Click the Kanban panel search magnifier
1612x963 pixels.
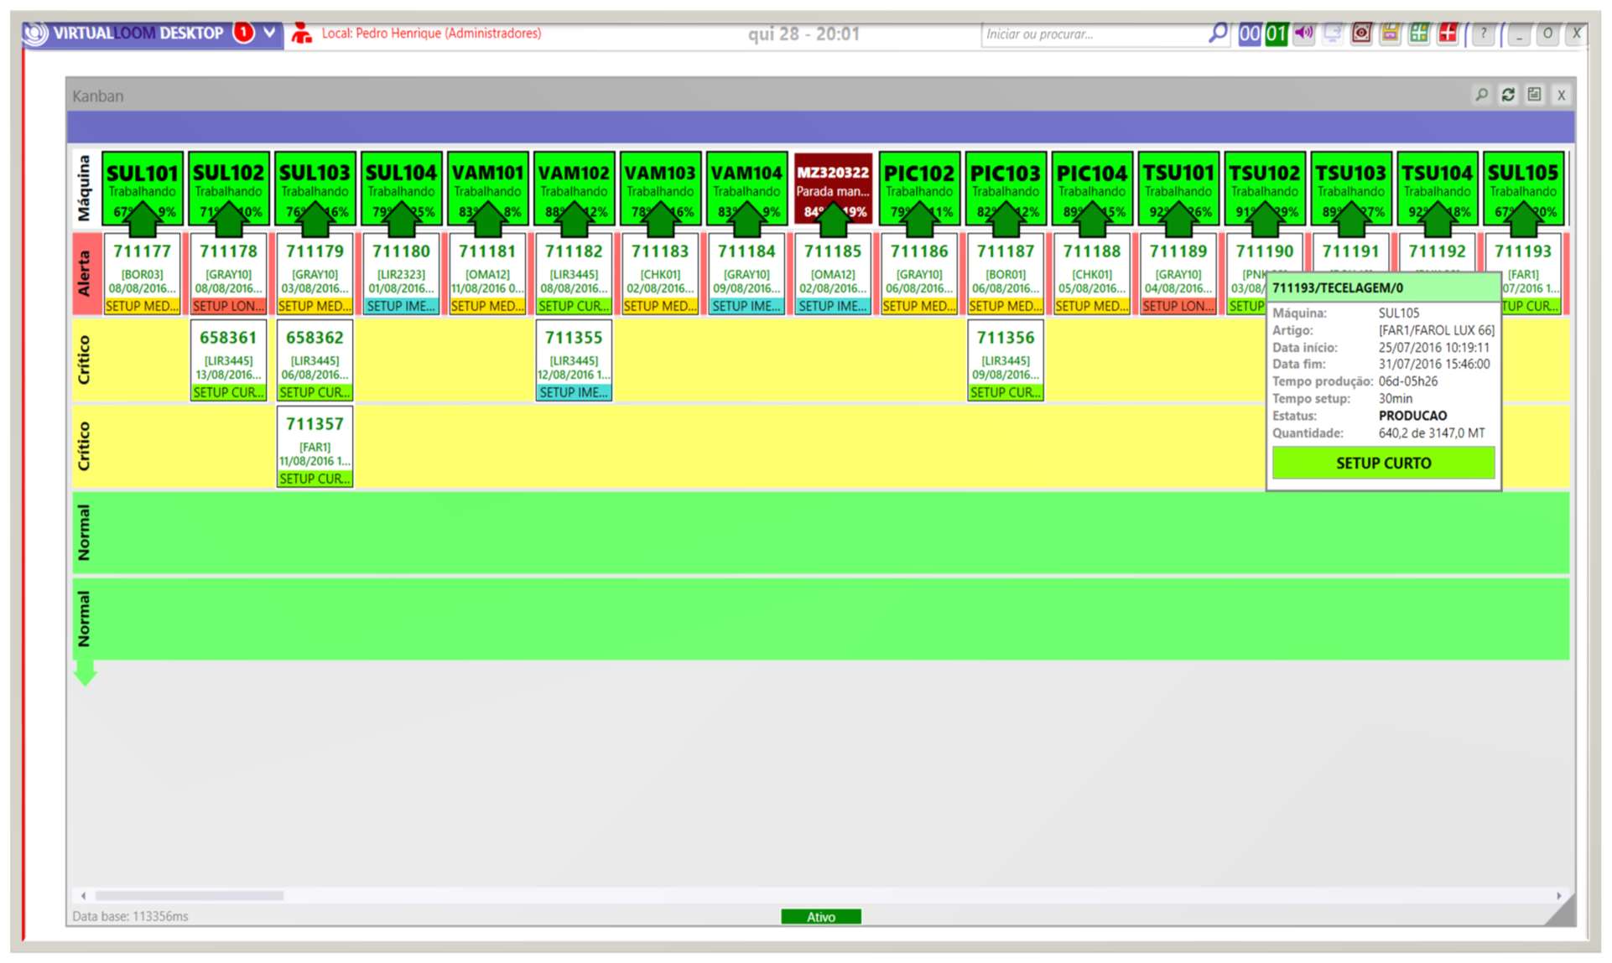pos(1482,95)
